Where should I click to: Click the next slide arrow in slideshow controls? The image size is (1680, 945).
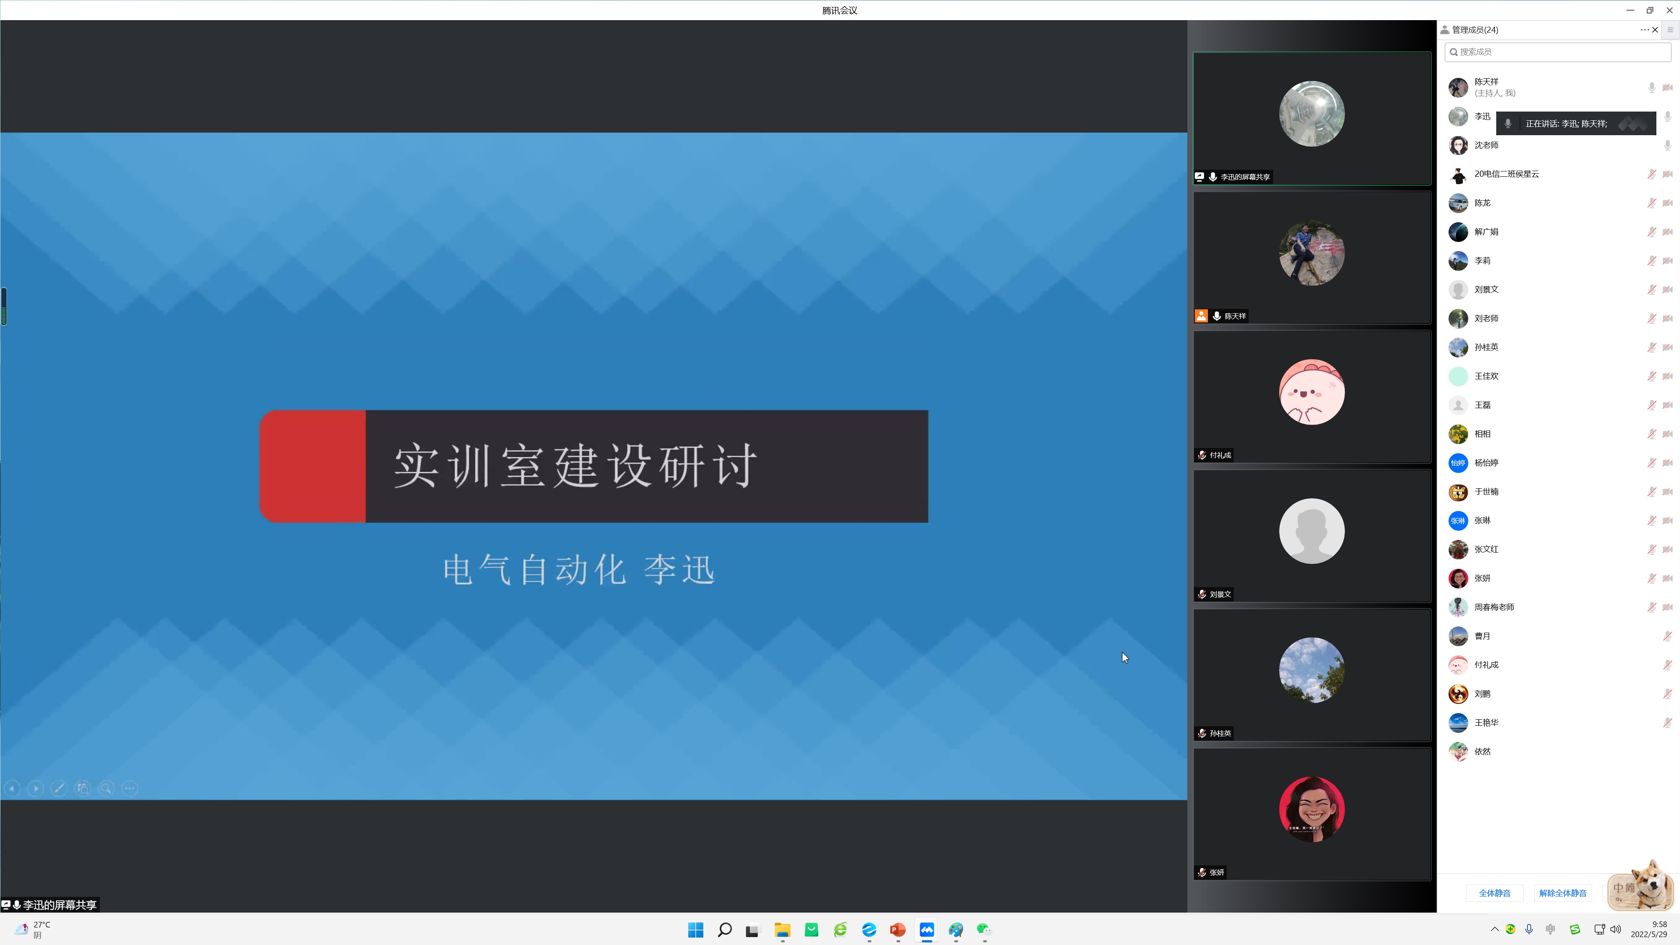pos(36,788)
